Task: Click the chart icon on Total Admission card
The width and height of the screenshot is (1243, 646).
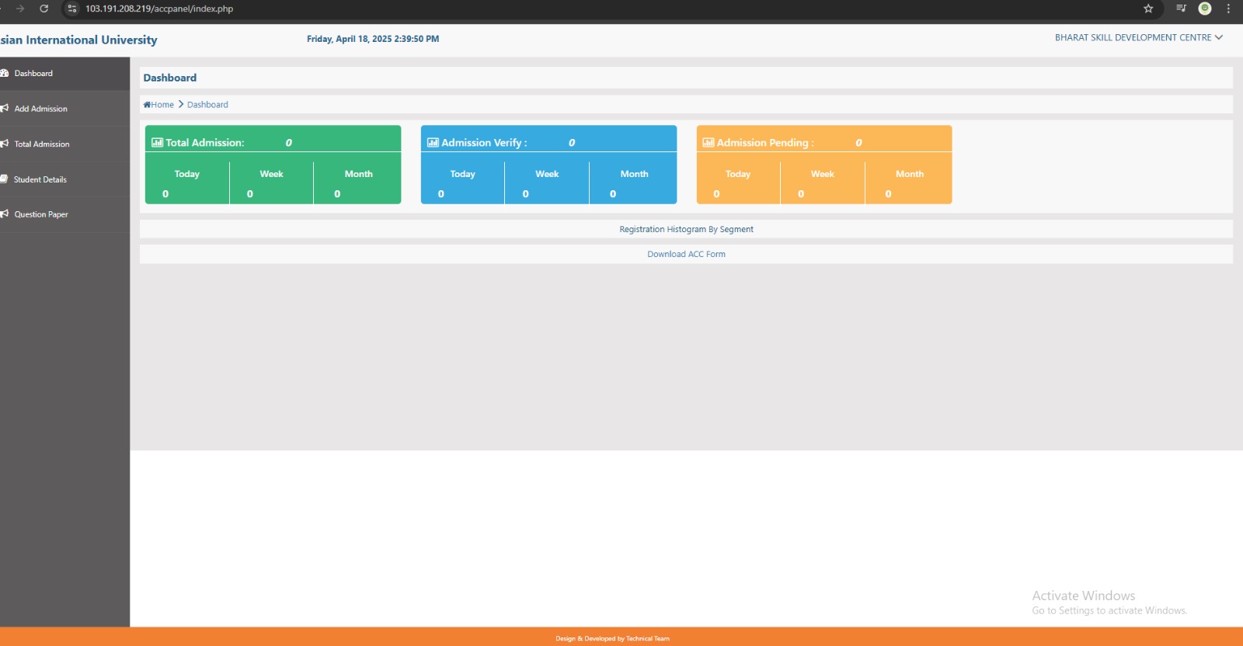Action: click(x=157, y=142)
